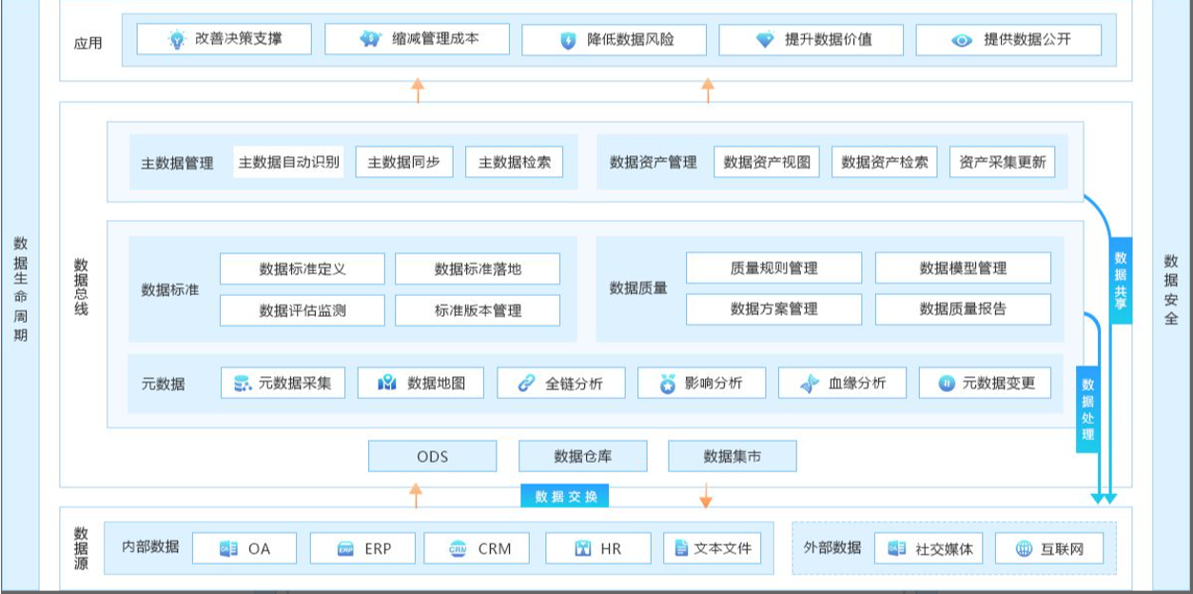Select the ODS storage box
The height and width of the screenshot is (594, 1193).
(433, 456)
